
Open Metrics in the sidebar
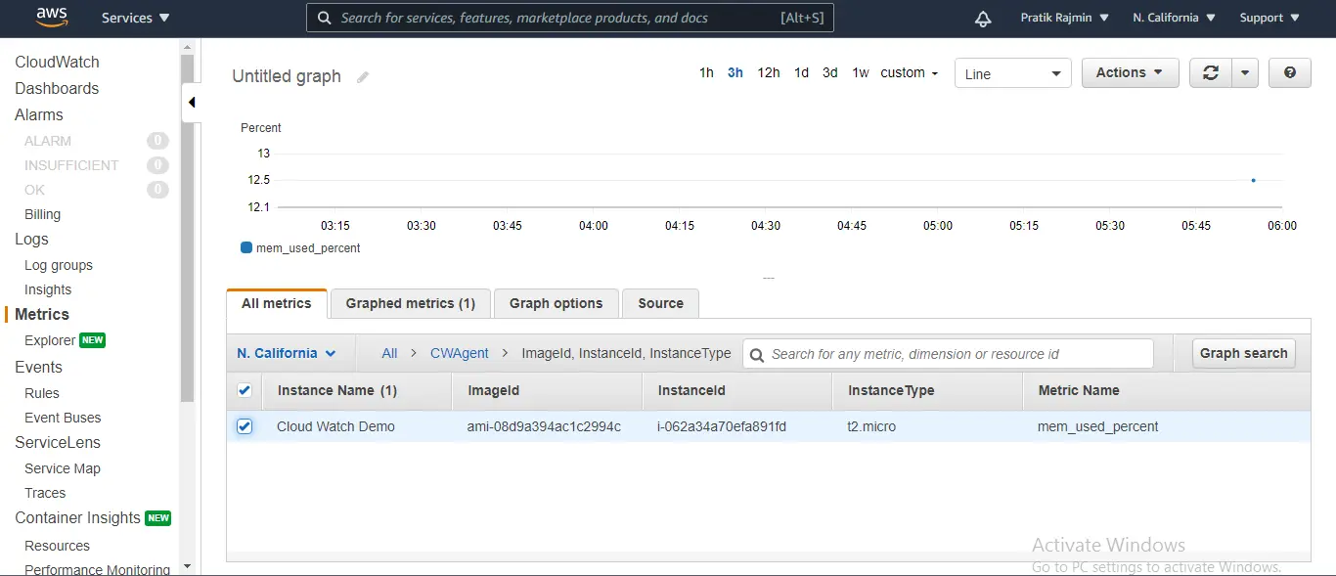coord(42,314)
